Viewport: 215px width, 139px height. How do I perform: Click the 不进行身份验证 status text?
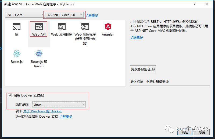pyautogui.click(x=157, y=82)
